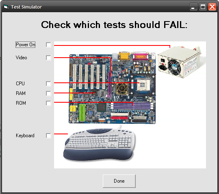Toggle the RAM checkbox
The image size is (219, 194).
click(48, 93)
